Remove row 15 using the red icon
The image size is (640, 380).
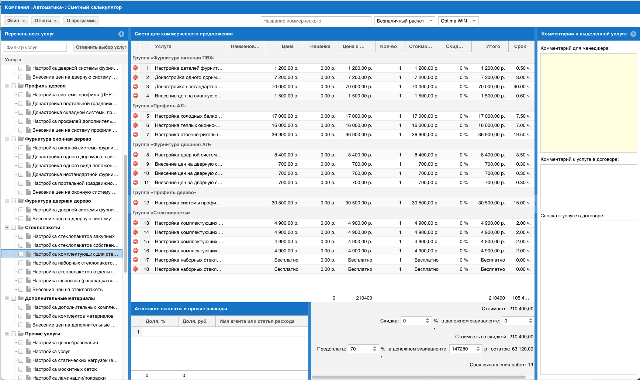135,241
